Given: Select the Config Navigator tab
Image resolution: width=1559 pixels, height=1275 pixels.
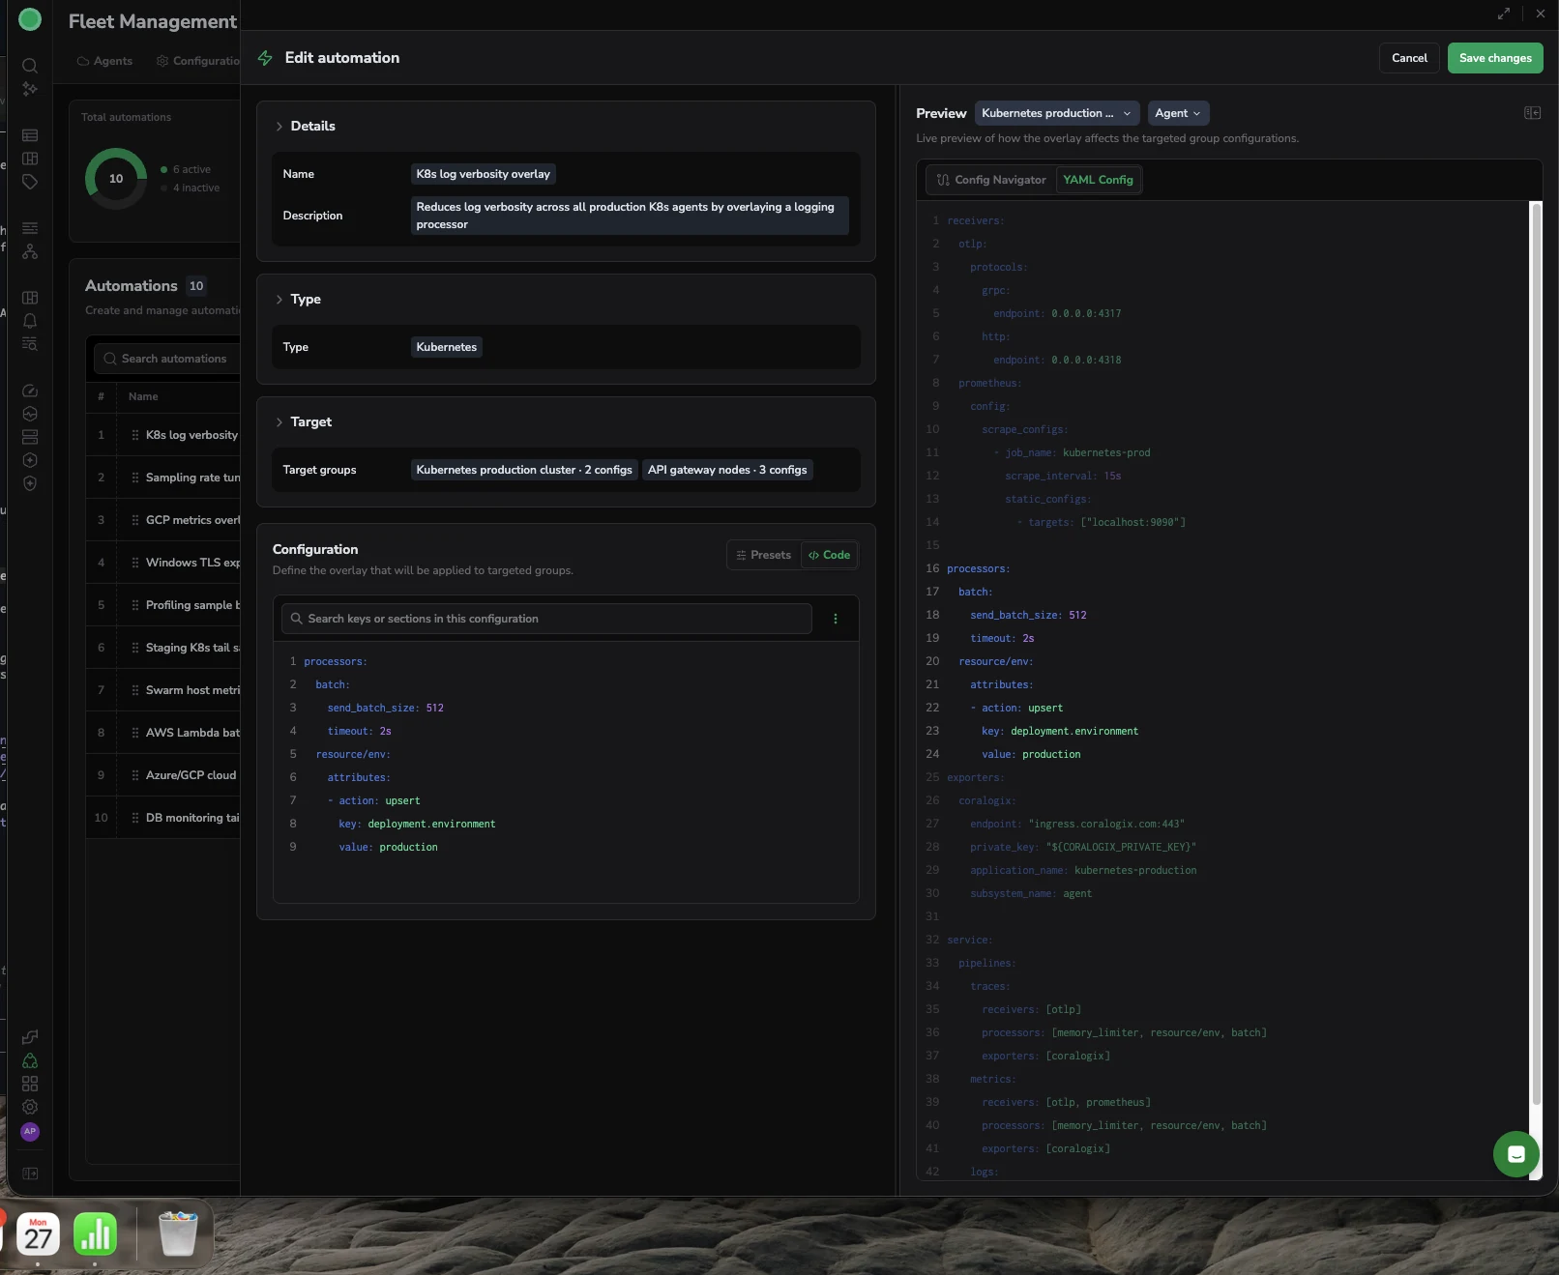Looking at the screenshot, I should click(991, 180).
